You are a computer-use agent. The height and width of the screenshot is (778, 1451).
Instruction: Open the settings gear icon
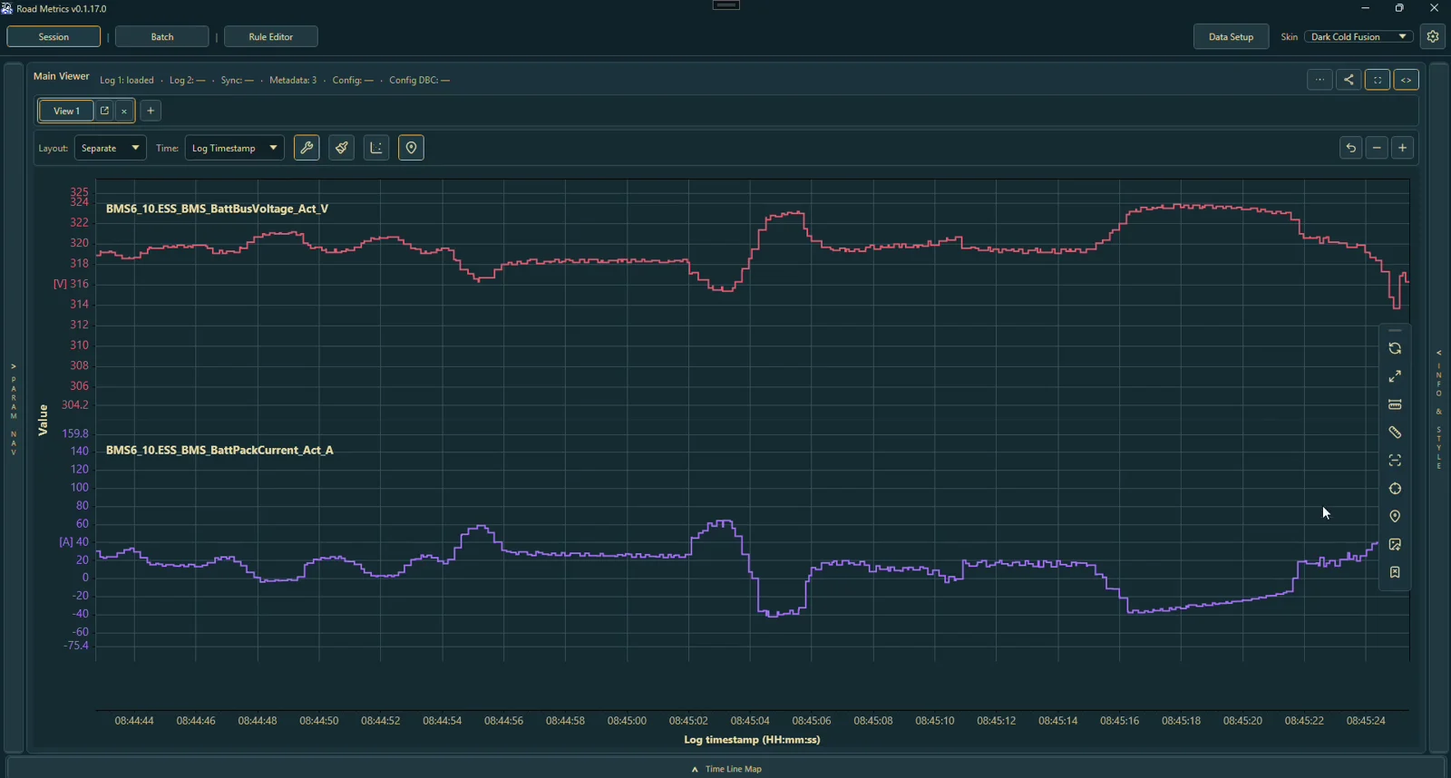click(x=1433, y=37)
